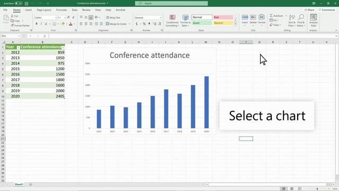
Task: Toggle Bottom Align vertical alignment
Action: point(91,18)
